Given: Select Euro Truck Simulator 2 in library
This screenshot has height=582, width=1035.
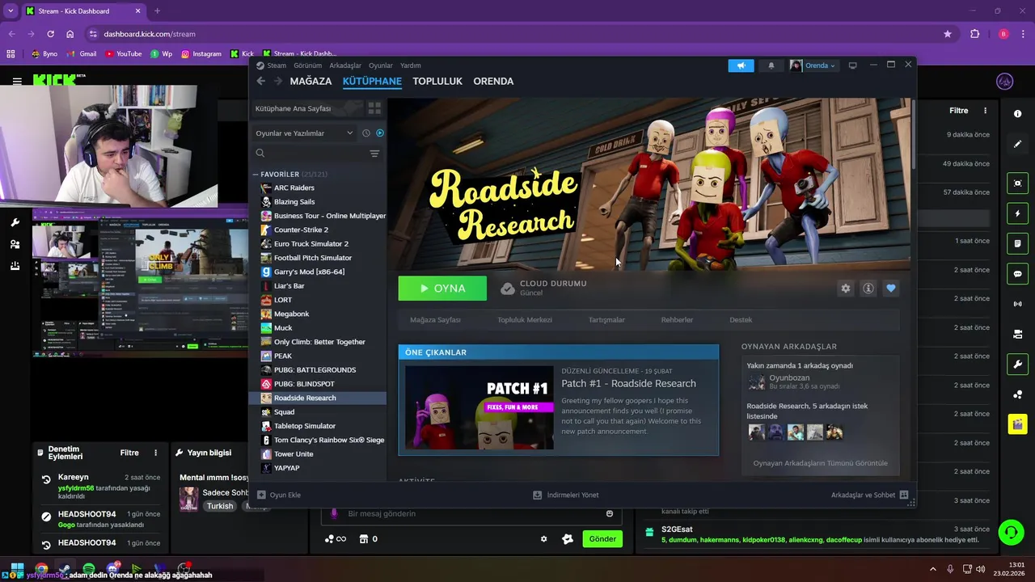Looking at the screenshot, I should [x=311, y=244].
